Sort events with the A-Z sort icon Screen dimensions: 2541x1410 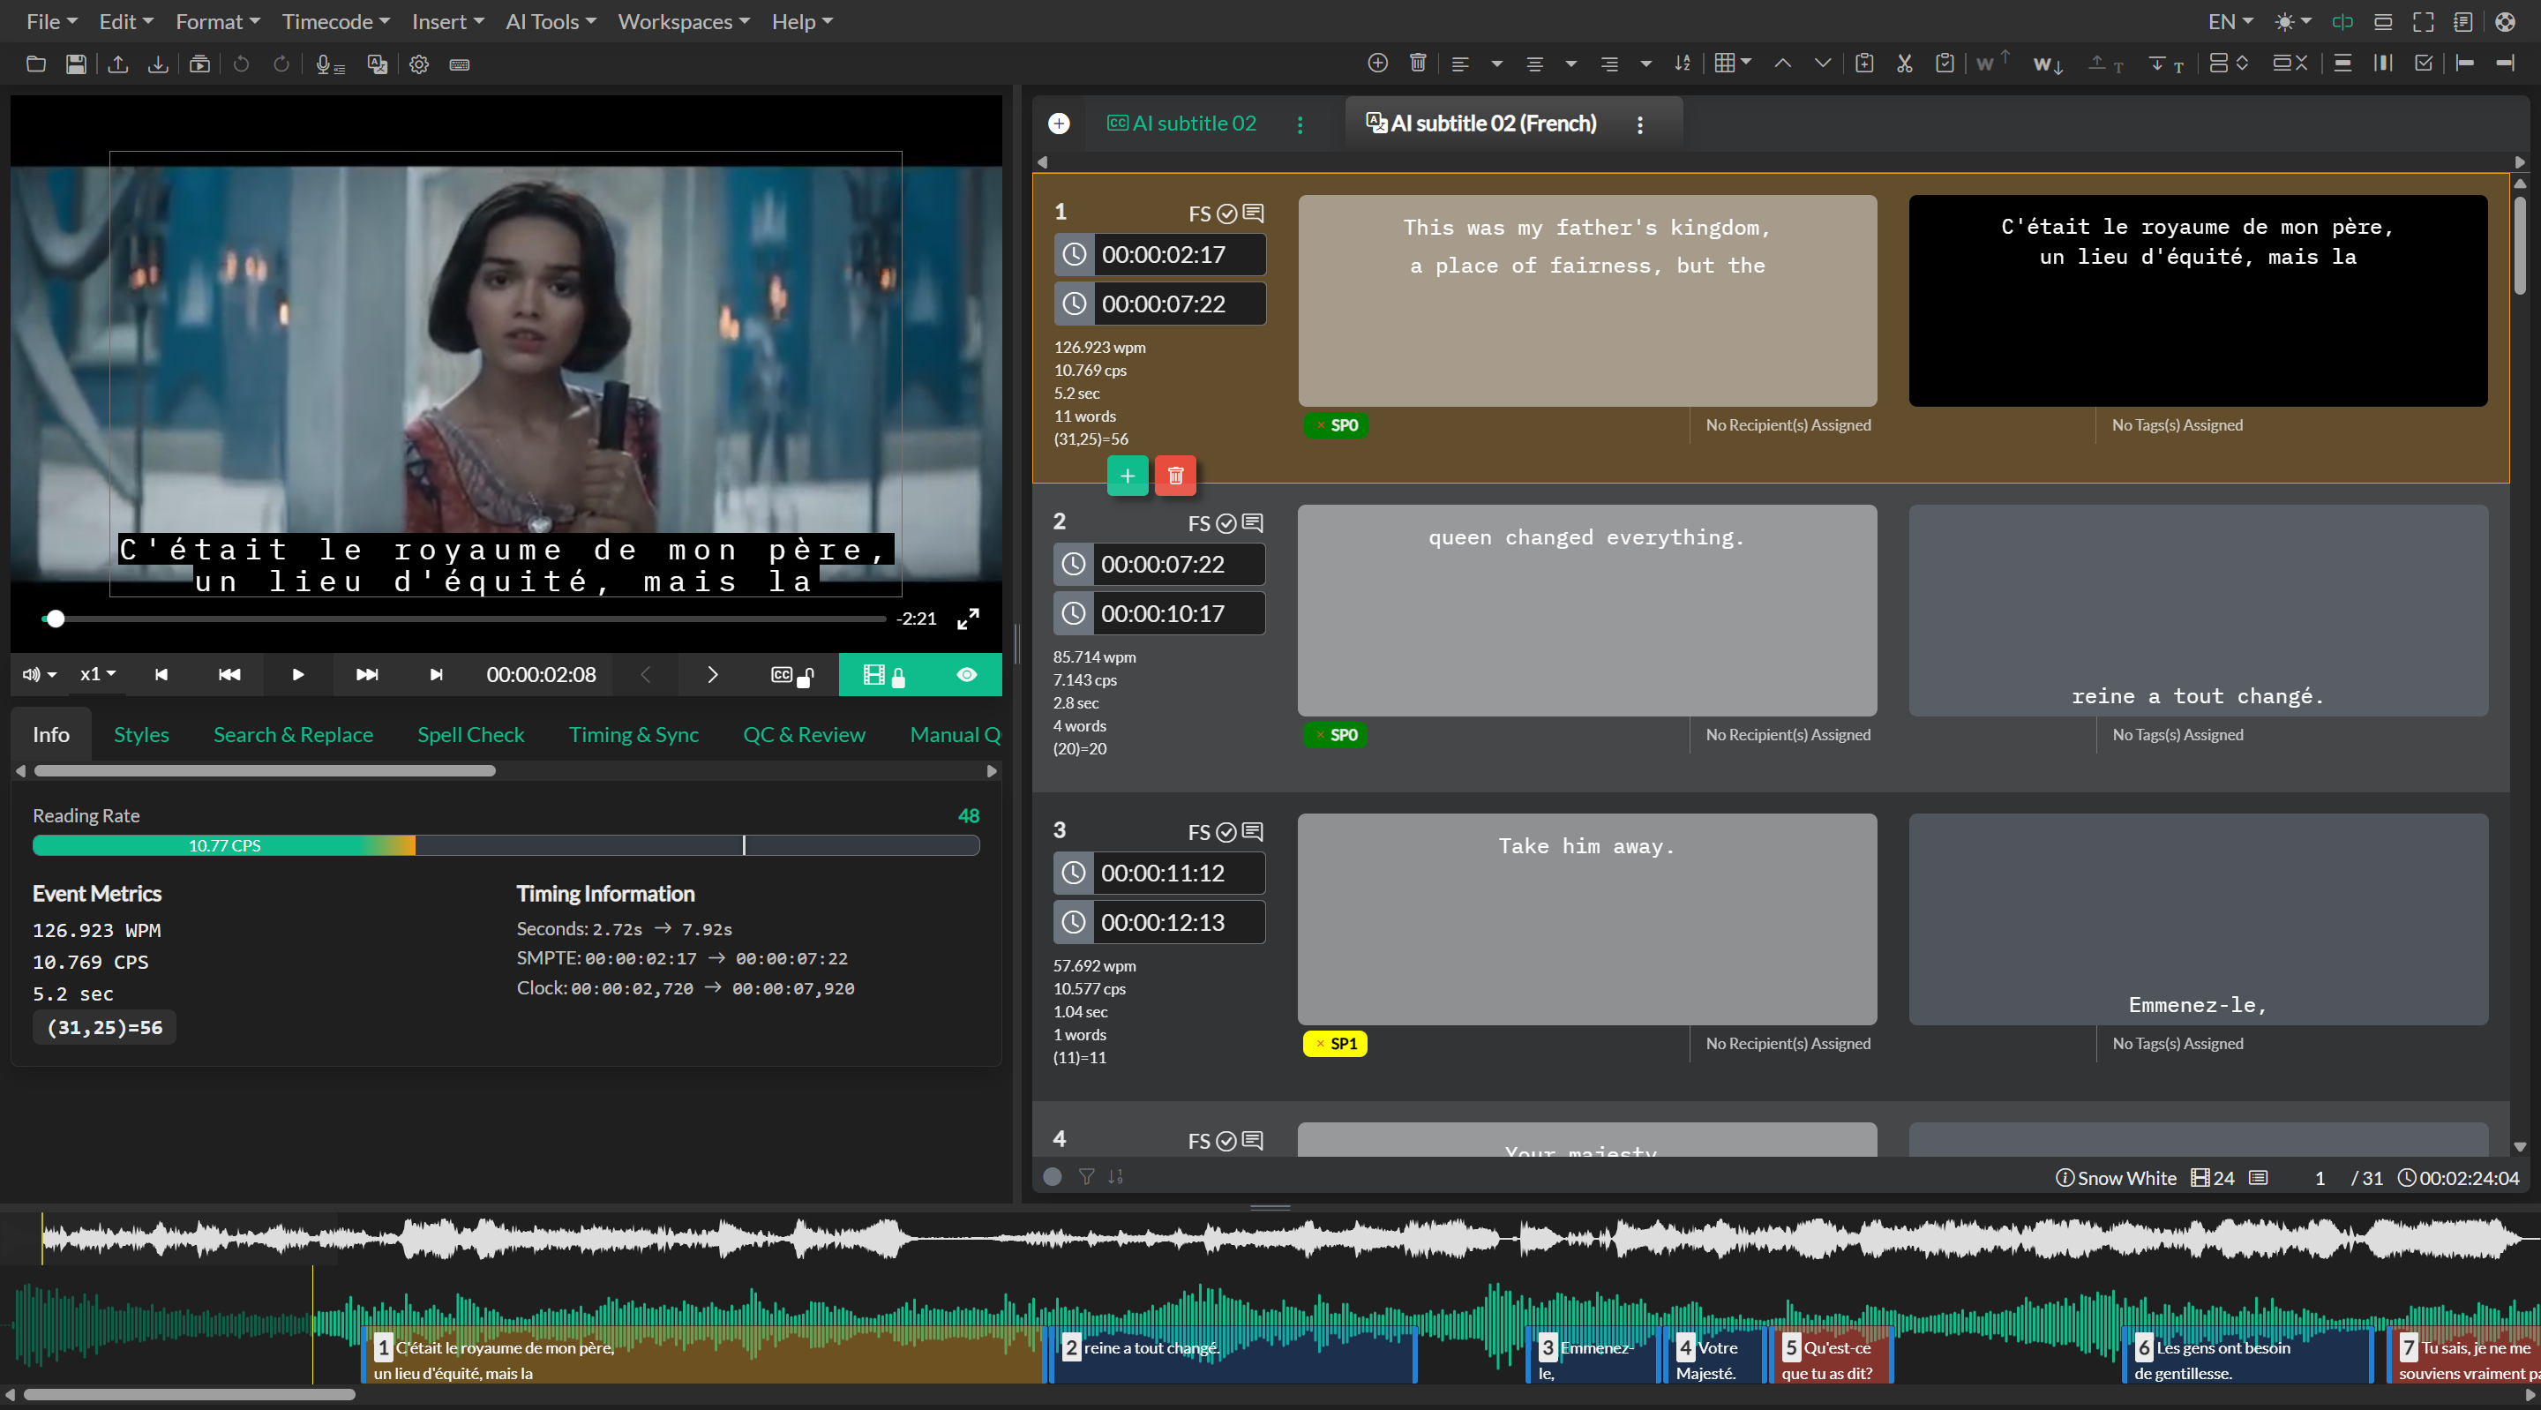click(x=1683, y=64)
